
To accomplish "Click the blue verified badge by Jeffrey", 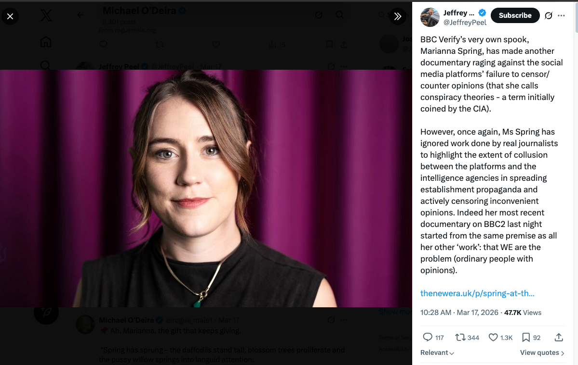I will point(482,13).
